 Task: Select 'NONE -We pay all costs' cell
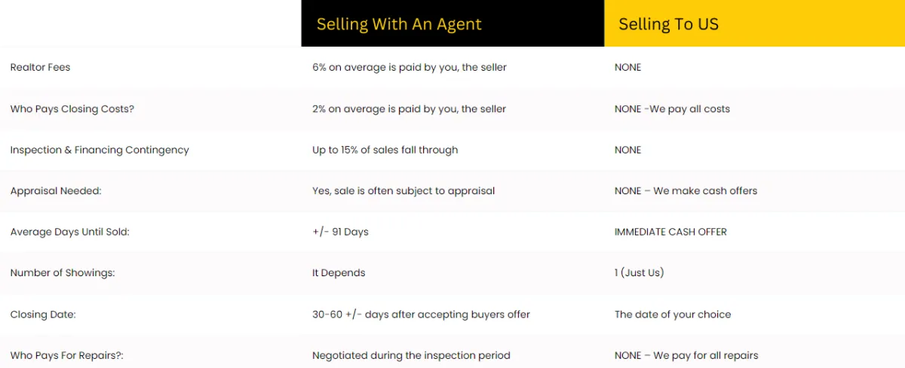tap(672, 109)
